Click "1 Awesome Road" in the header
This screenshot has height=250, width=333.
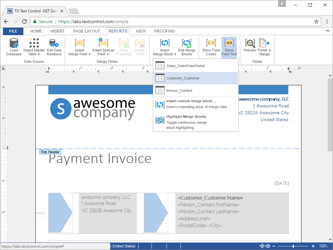click(x=271, y=106)
